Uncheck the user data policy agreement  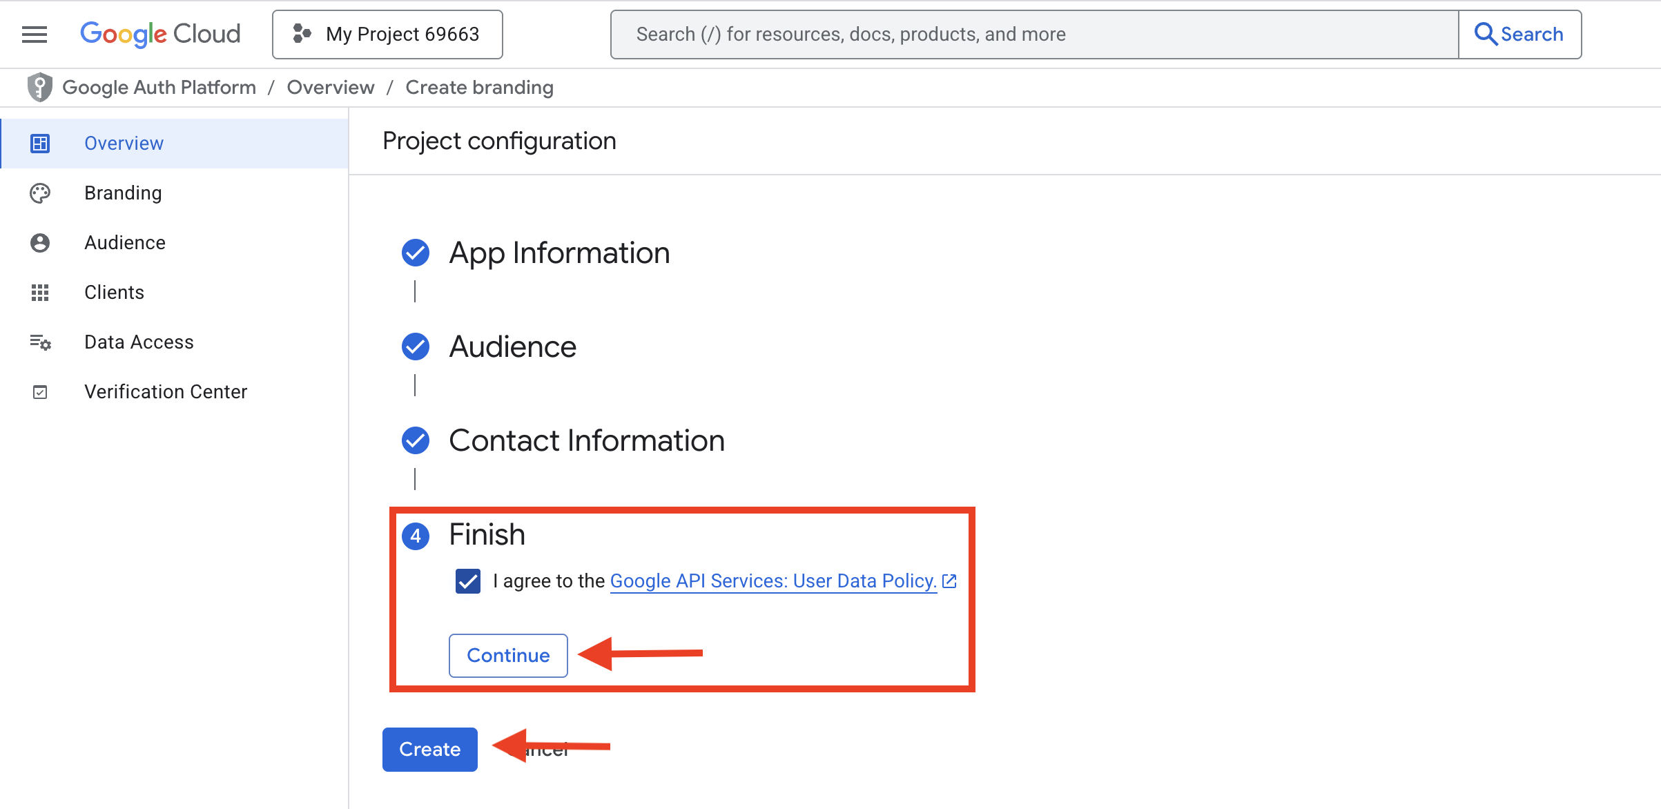pyautogui.click(x=468, y=581)
